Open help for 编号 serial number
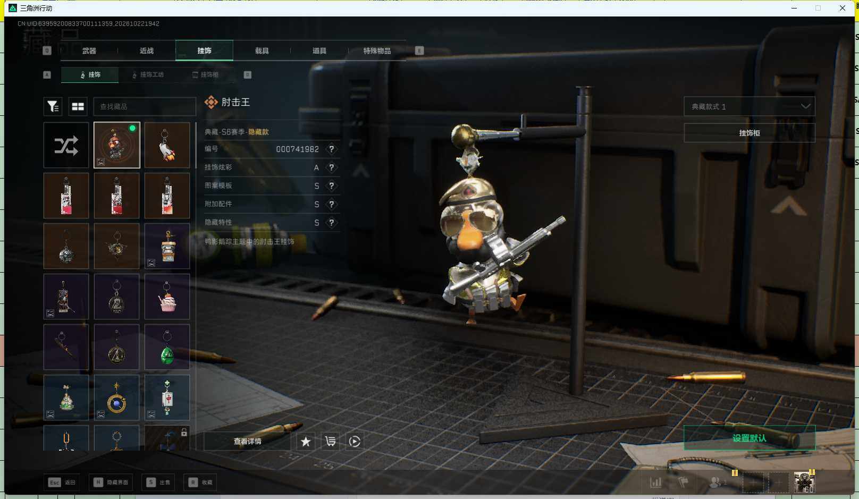 332,149
